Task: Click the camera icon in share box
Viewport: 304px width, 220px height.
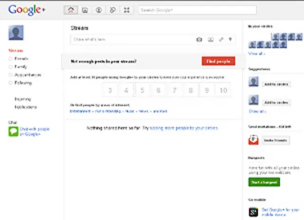Action: tap(199, 40)
